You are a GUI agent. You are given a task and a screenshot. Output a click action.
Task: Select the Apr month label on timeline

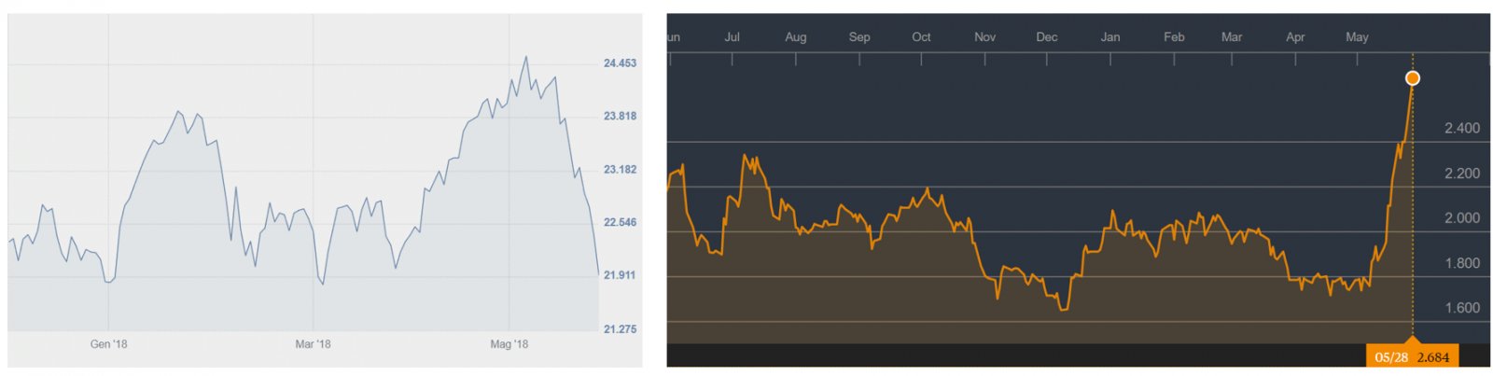(x=1295, y=37)
